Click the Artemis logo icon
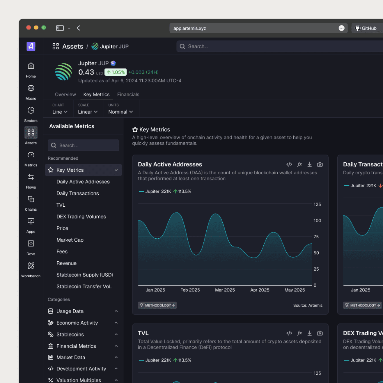Viewport: 383px width, 383px height. tap(31, 46)
